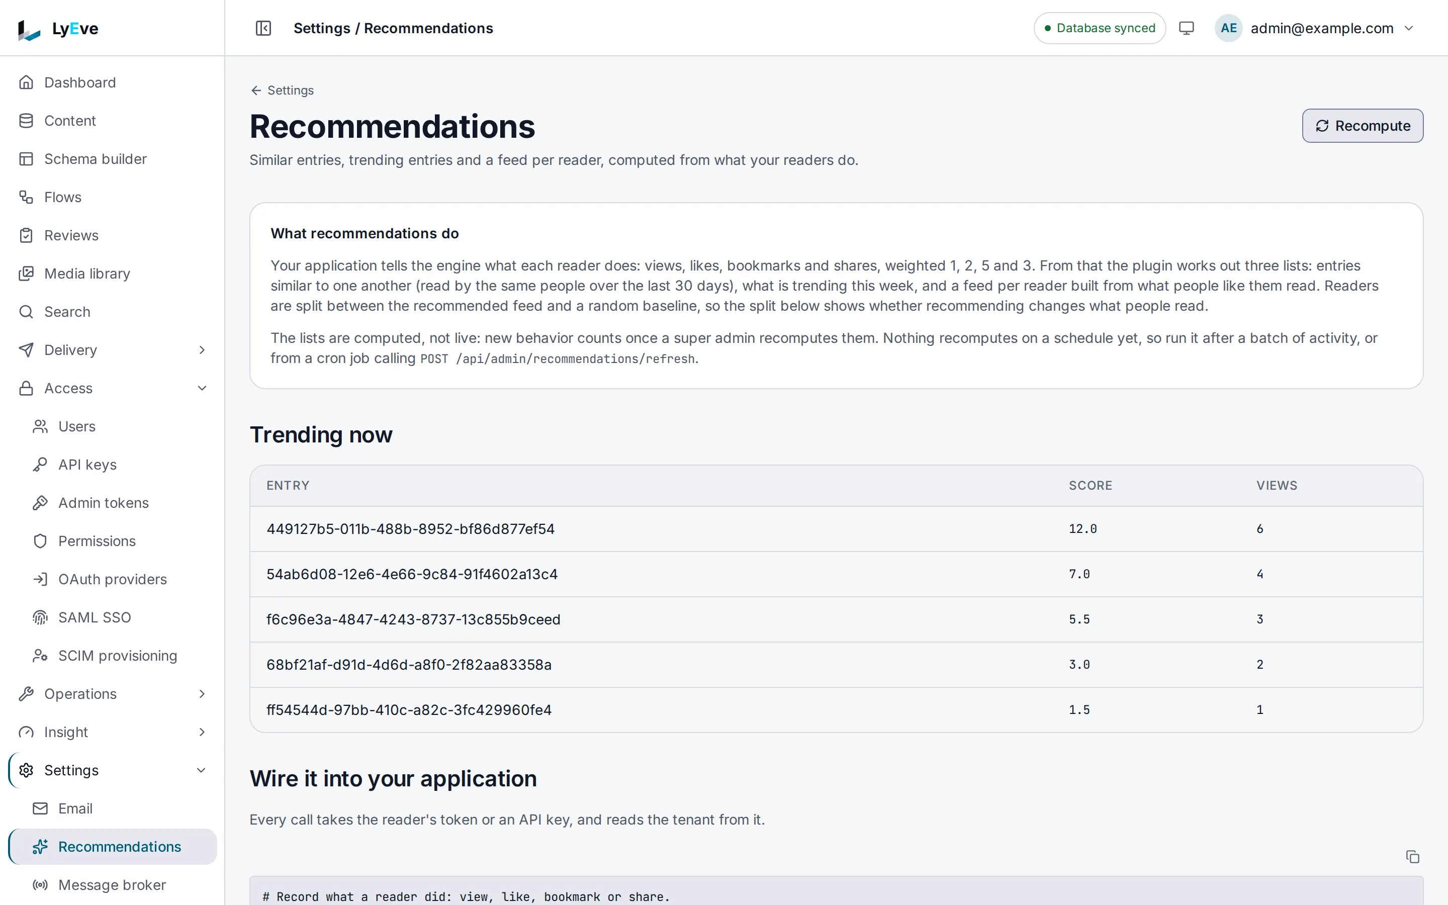Click the copy code snippet icon
The width and height of the screenshot is (1448, 905).
tap(1412, 857)
